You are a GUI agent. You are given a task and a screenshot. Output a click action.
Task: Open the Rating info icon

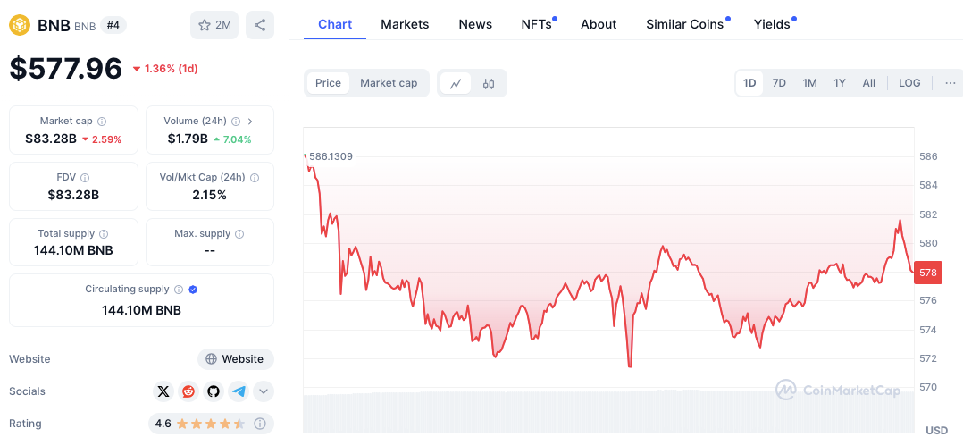[260, 424]
